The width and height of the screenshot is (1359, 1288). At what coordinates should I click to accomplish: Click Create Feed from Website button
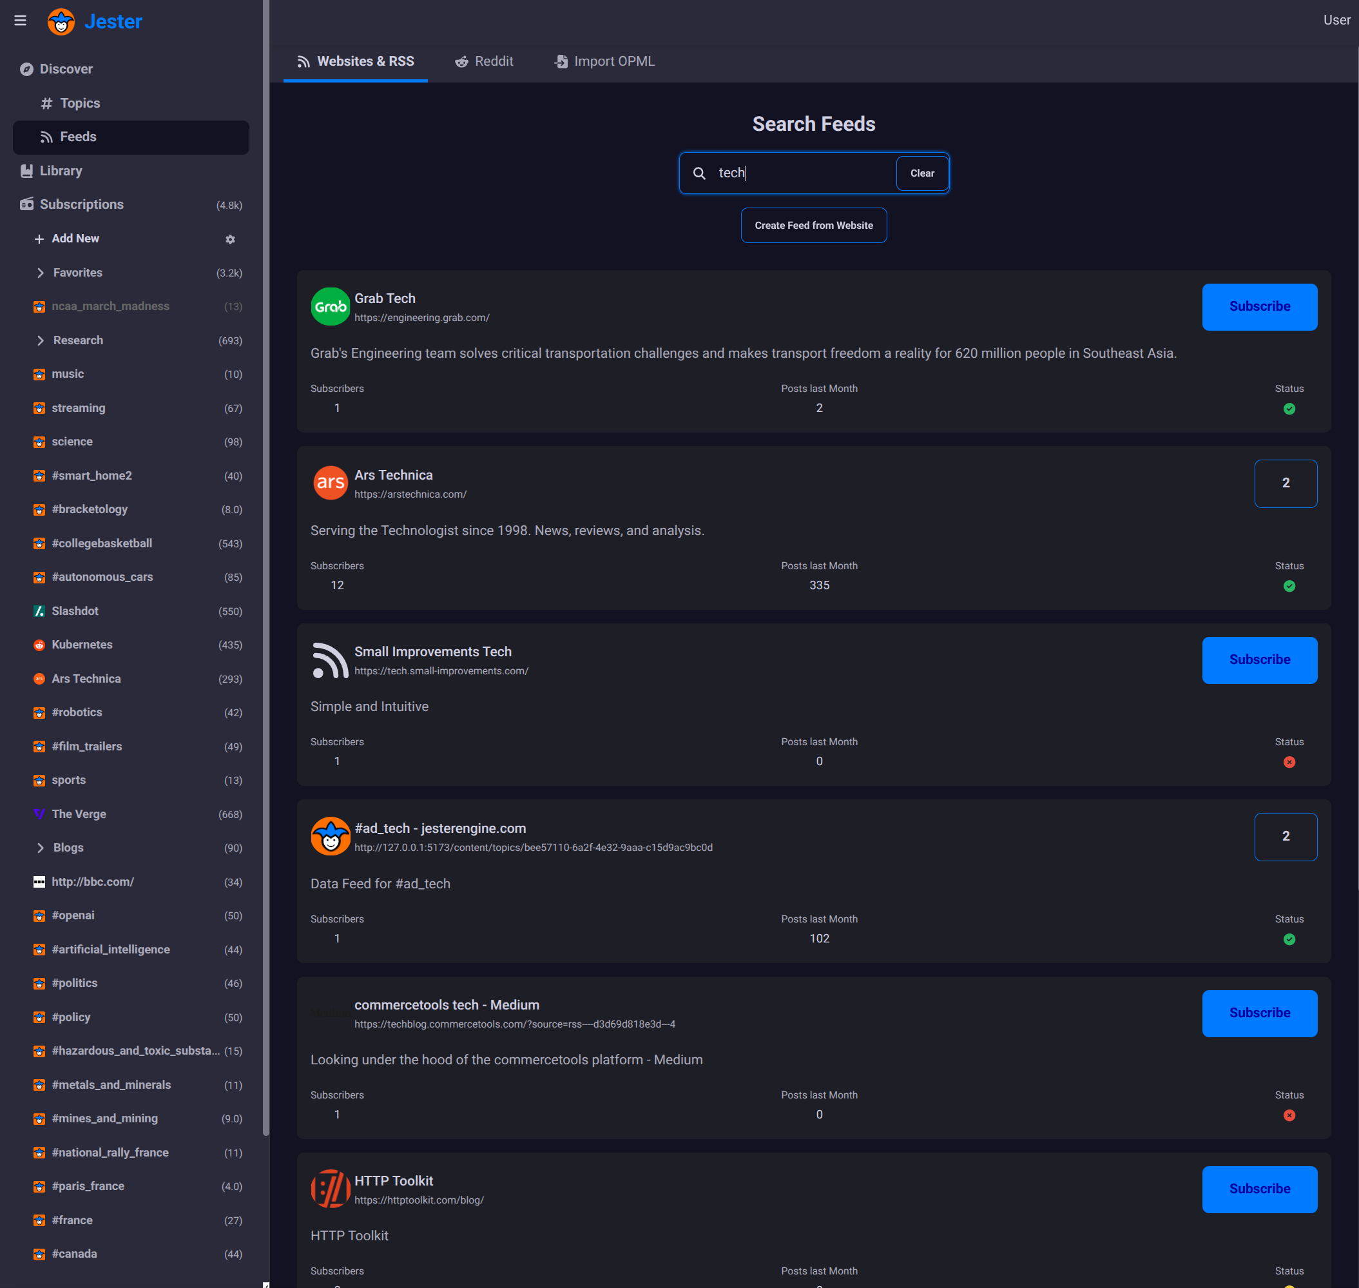tap(813, 226)
